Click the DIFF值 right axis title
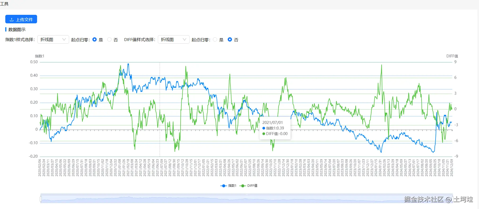479x209 pixels. click(452, 56)
